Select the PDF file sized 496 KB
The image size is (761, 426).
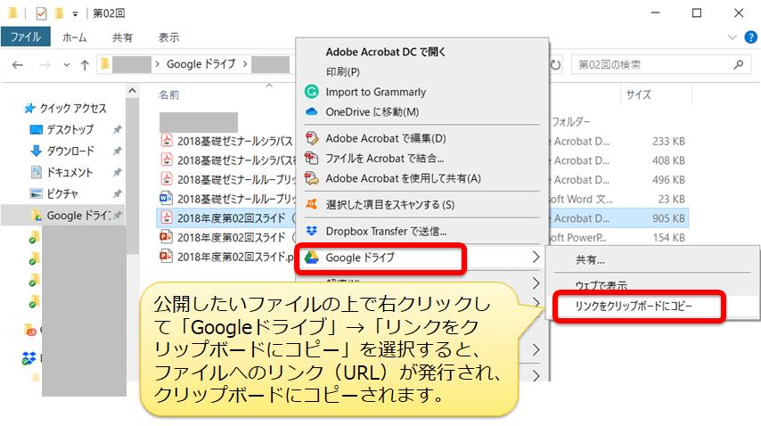pyautogui.click(x=235, y=179)
